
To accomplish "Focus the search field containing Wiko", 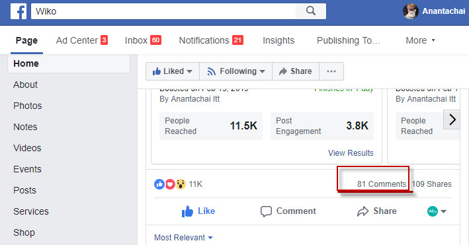I will click(163, 11).
